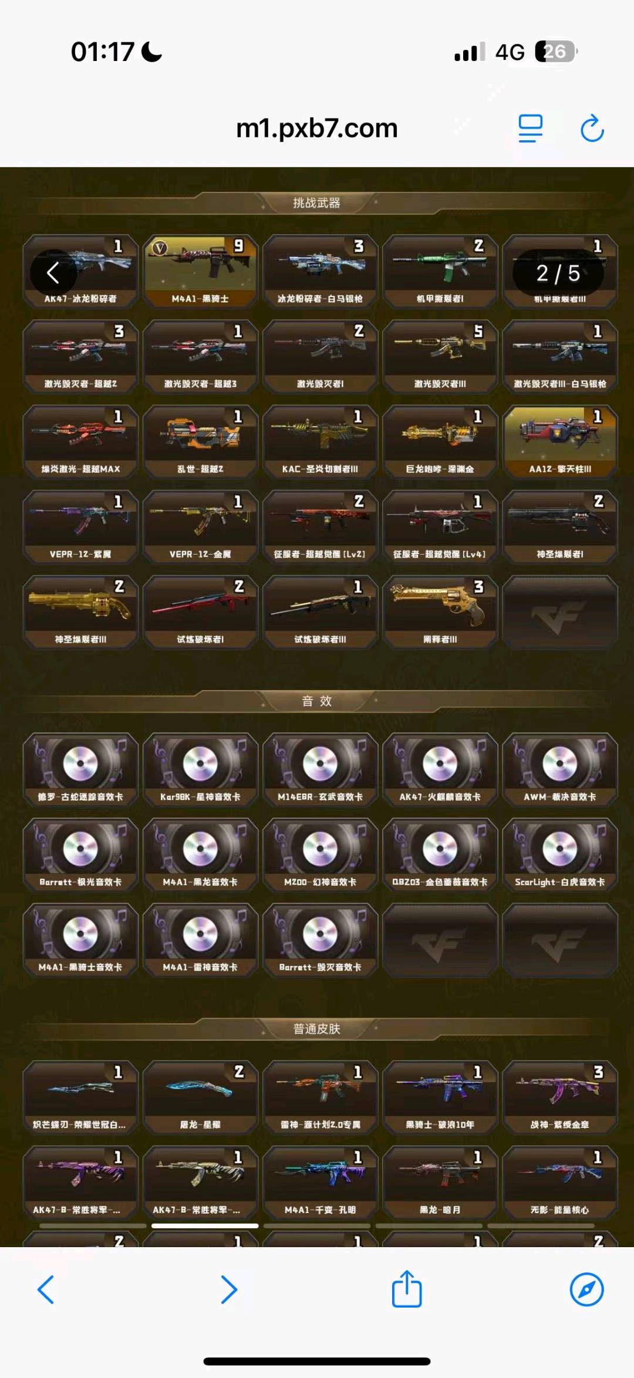Tap the Safari reload page icon
This screenshot has width=634, height=1378.
(592, 128)
